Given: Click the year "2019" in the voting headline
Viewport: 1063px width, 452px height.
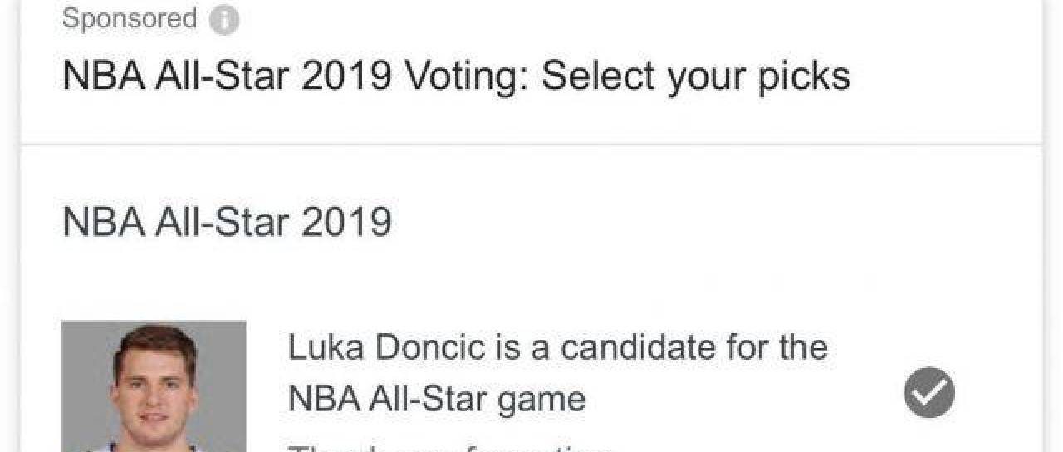Looking at the screenshot, I should [x=345, y=76].
